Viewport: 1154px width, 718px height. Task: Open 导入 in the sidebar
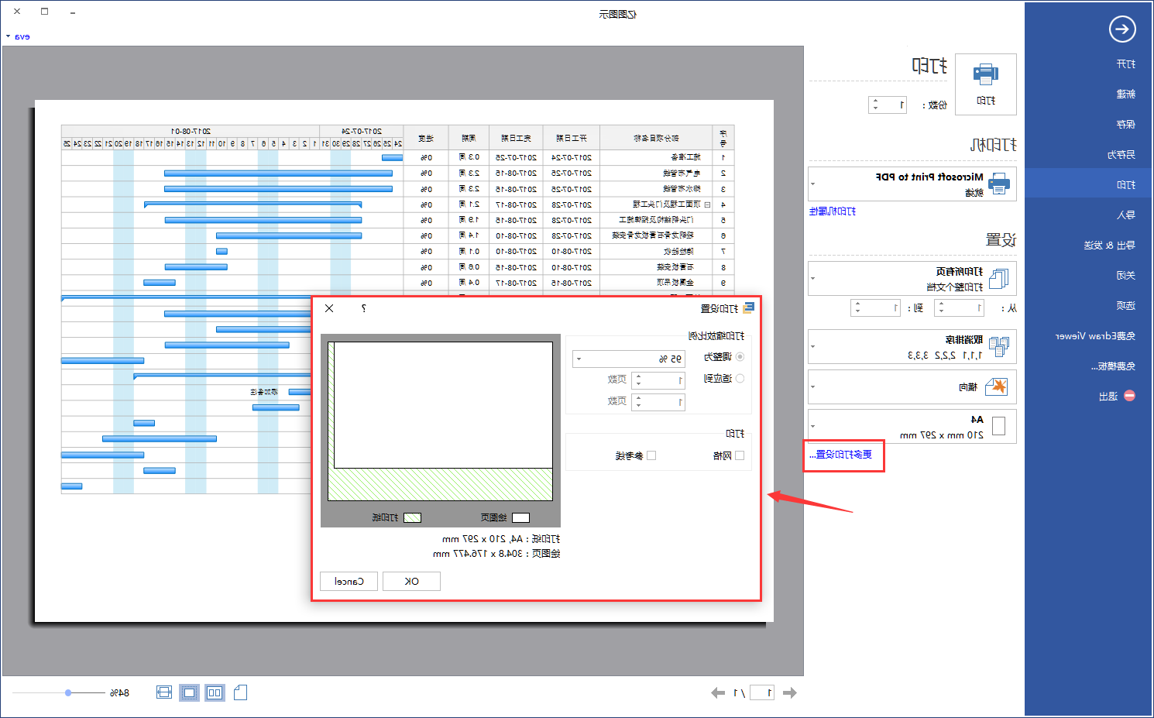(x=1126, y=215)
